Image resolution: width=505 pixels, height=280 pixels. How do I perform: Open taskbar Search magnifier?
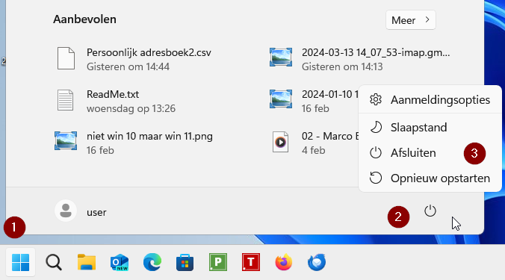click(54, 262)
